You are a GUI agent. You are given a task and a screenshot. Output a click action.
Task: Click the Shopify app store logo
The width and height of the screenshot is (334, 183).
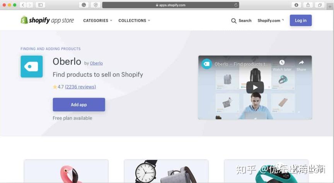pos(47,20)
